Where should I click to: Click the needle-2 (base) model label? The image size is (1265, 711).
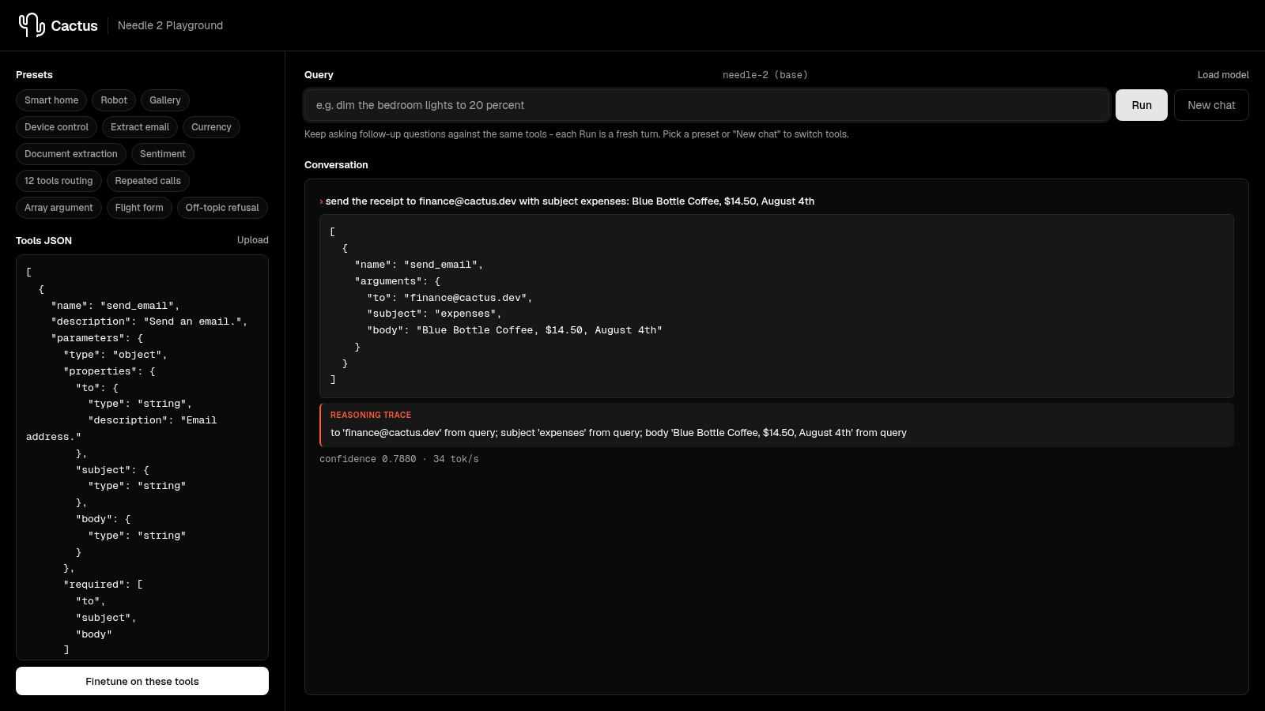click(x=765, y=75)
